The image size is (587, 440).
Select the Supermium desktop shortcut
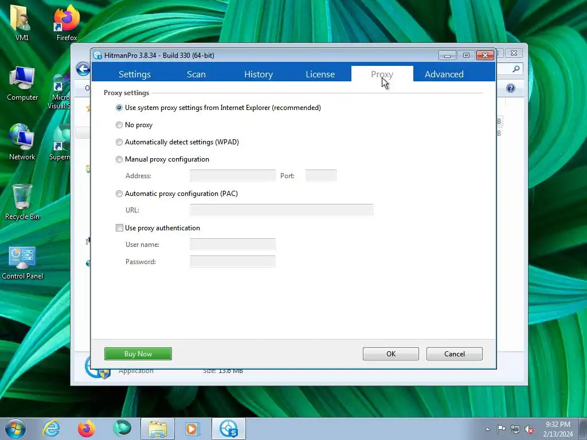[60, 143]
